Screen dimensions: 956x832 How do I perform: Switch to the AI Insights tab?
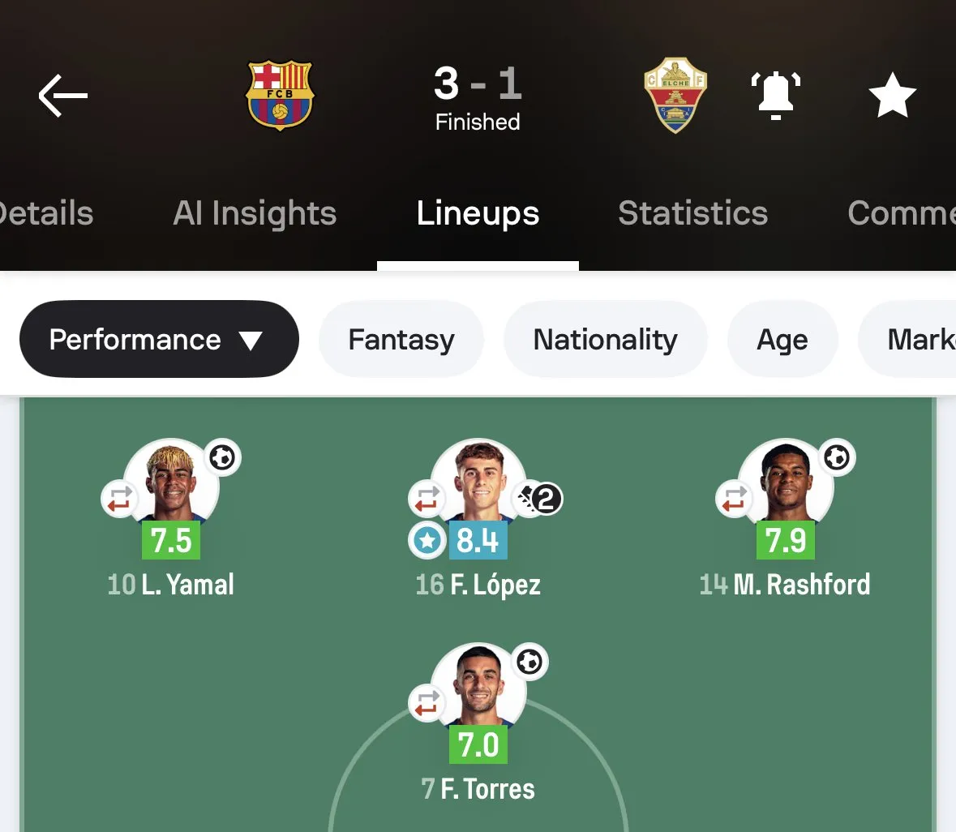[255, 213]
